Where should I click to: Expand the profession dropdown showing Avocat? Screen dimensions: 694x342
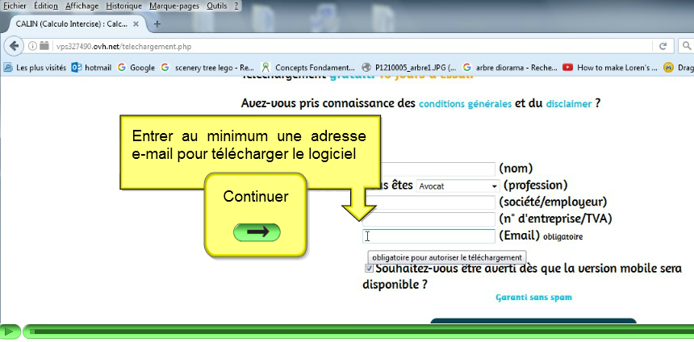pos(458,186)
